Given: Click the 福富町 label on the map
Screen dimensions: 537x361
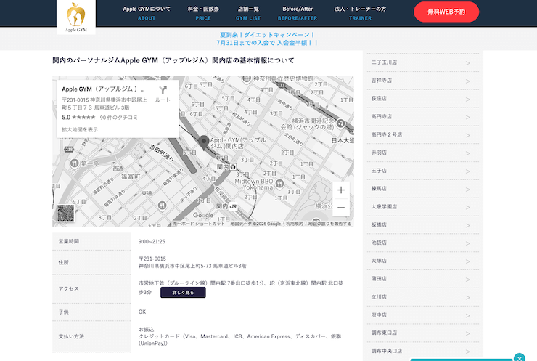Looking at the screenshot, I should 131,177.
